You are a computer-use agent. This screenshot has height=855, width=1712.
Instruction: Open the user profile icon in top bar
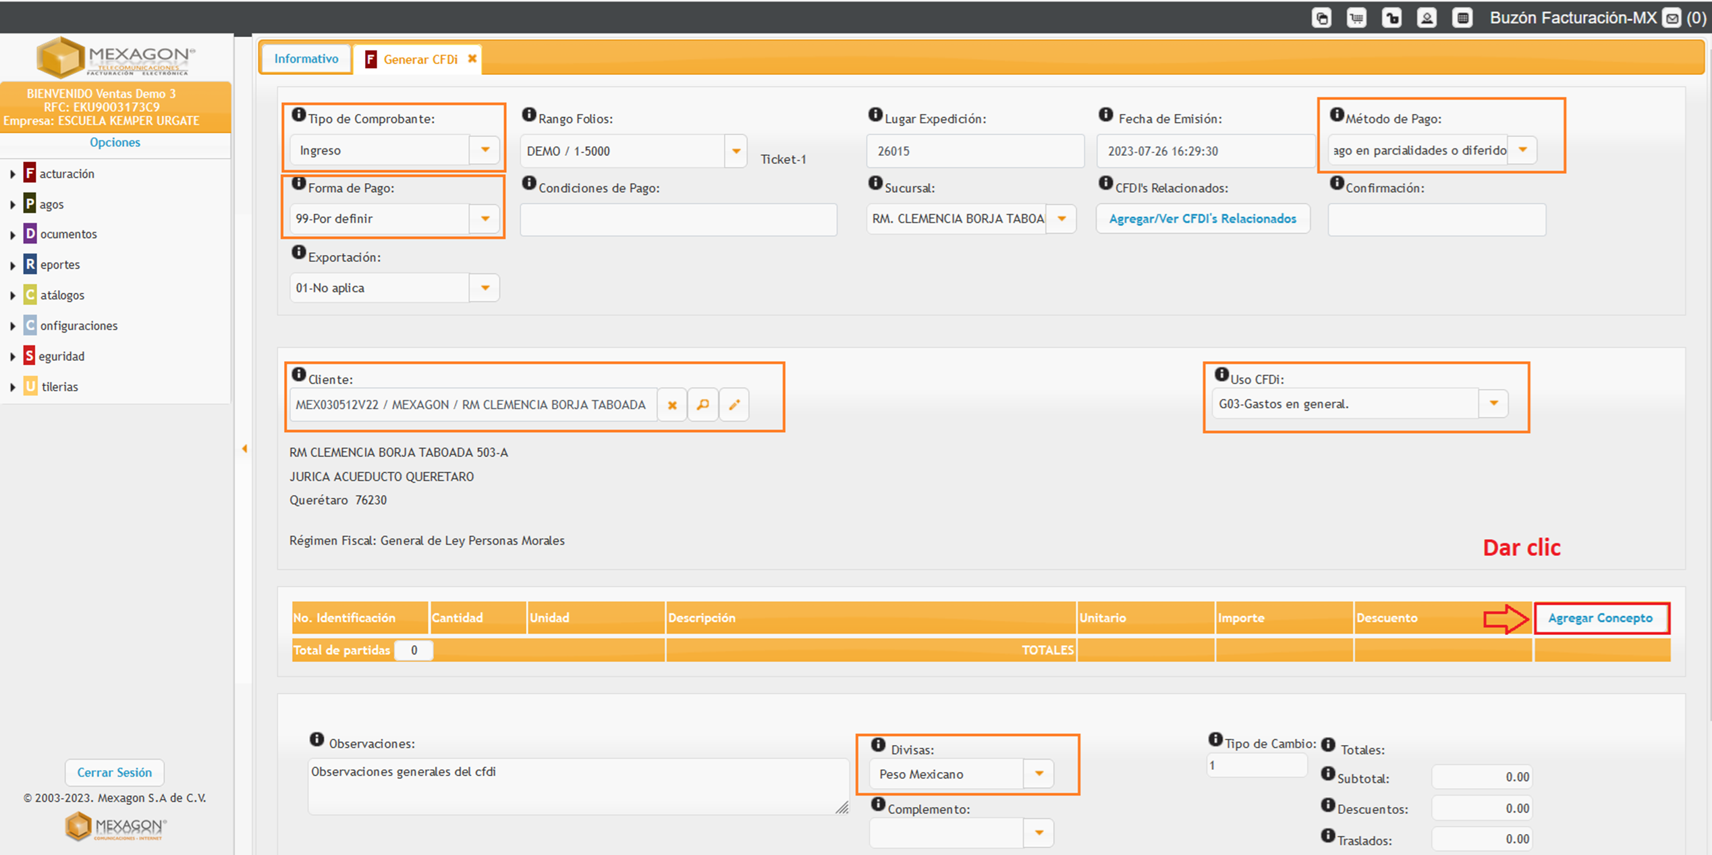coord(1427,18)
